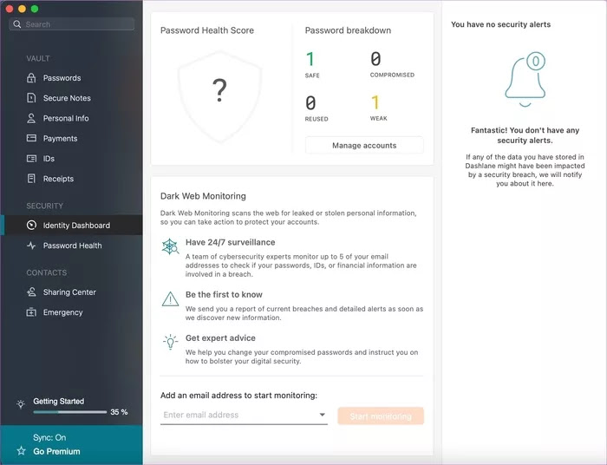Click the Identity Dashboard gauge icon
The width and height of the screenshot is (607, 465).
point(31,225)
